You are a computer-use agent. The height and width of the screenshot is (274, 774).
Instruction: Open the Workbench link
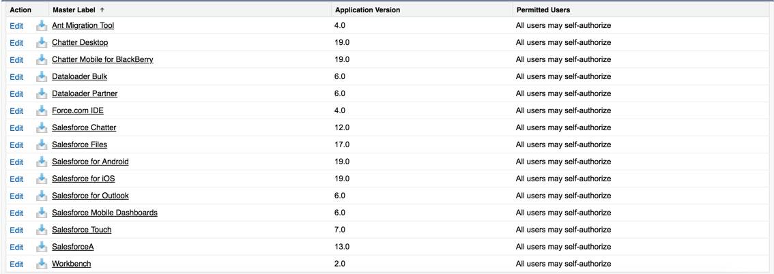72,264
